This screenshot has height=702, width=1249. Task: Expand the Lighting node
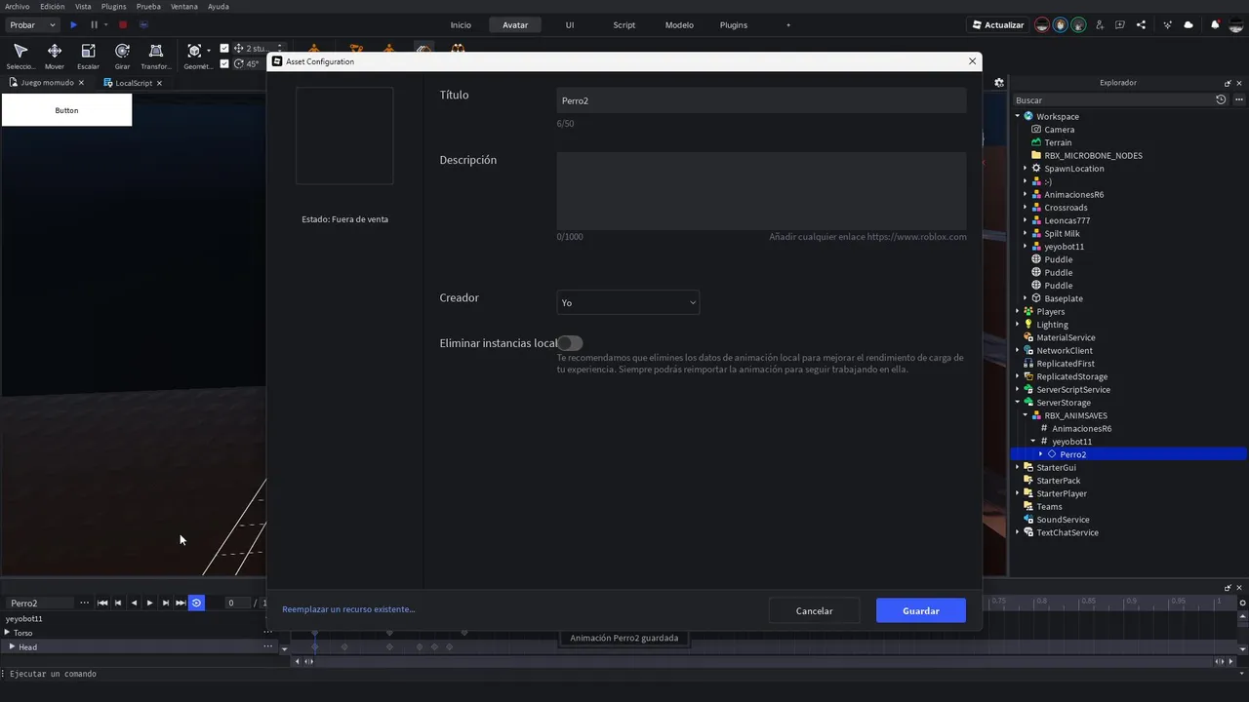(1018, 325)
